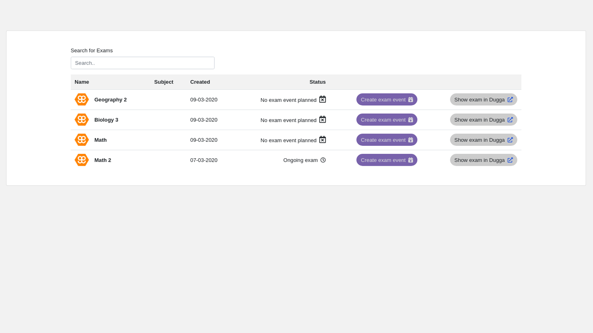
Task: Click the calendar plus icon in Geography 2 button
Action: 411,100
